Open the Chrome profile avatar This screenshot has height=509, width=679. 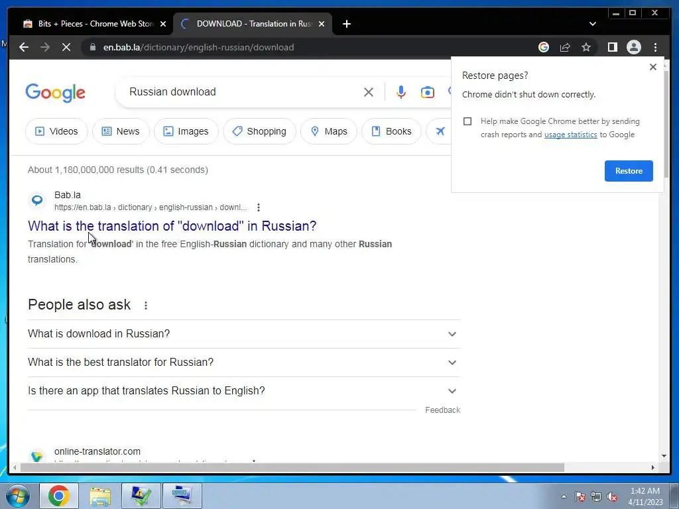pos(633,47)
